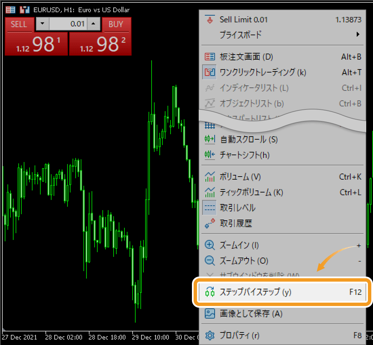373x345 pixels.
Task: Click the Ctrl+L shortcut text
Action: pyautogui.click(x=351, y=192)
